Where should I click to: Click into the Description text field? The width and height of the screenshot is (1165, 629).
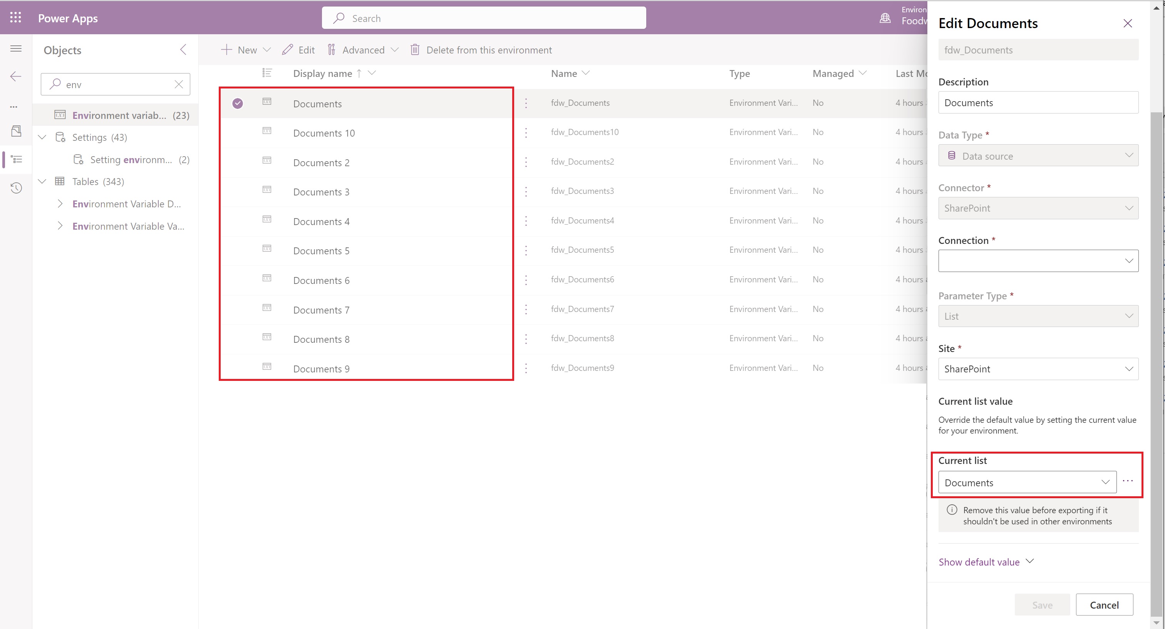[1038, 103]
